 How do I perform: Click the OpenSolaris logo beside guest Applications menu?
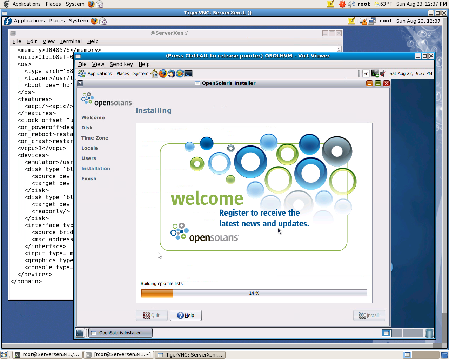tap(82, 74)
